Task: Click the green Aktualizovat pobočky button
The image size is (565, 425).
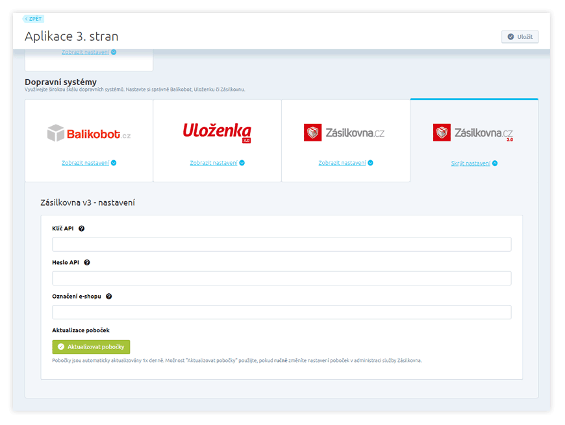Action: pos(91,347)
